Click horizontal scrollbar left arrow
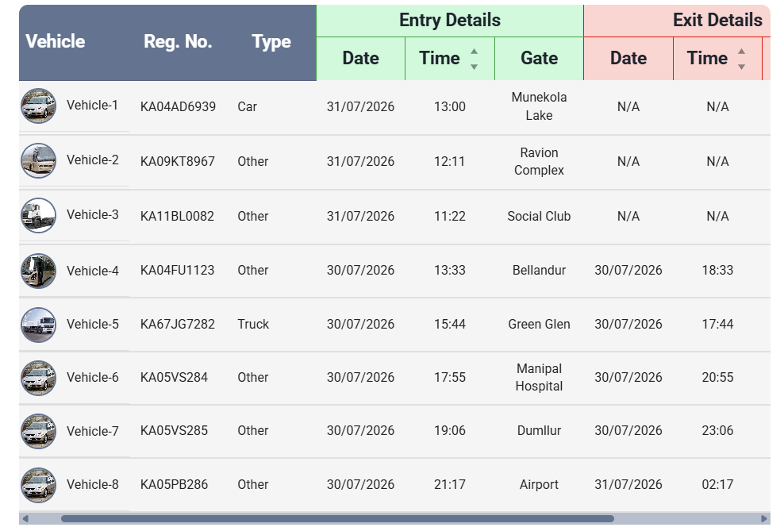 click(x=25, y=518)
